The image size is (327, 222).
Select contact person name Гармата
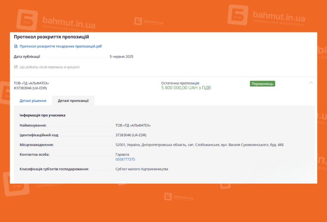click(122, 155)
